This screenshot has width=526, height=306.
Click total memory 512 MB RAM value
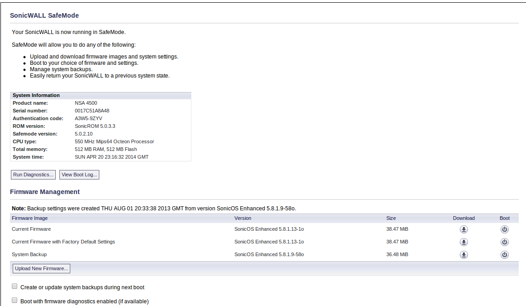click(106, 149)
